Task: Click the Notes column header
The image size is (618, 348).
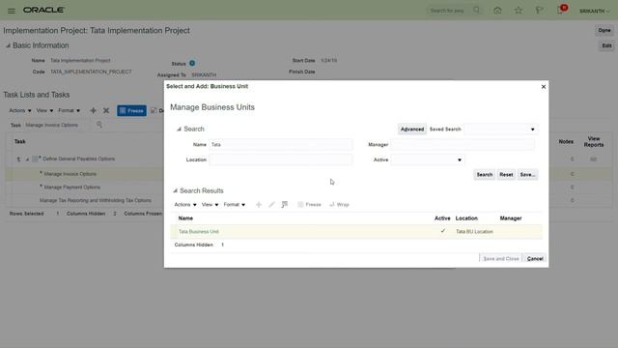Action: pyautogui.click(x=566, y=142)
